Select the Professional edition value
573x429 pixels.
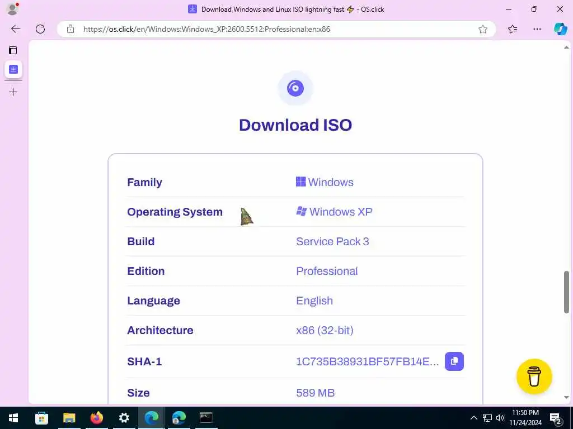327,271
